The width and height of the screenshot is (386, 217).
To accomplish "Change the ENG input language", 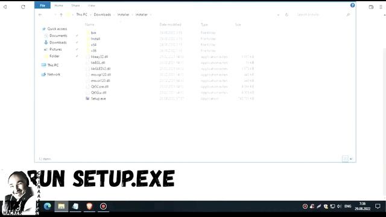I will coord(347,206).
